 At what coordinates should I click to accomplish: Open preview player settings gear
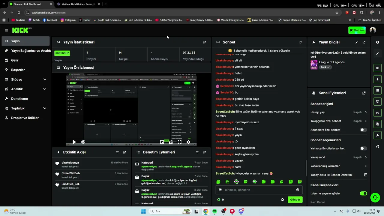[188, 142]
